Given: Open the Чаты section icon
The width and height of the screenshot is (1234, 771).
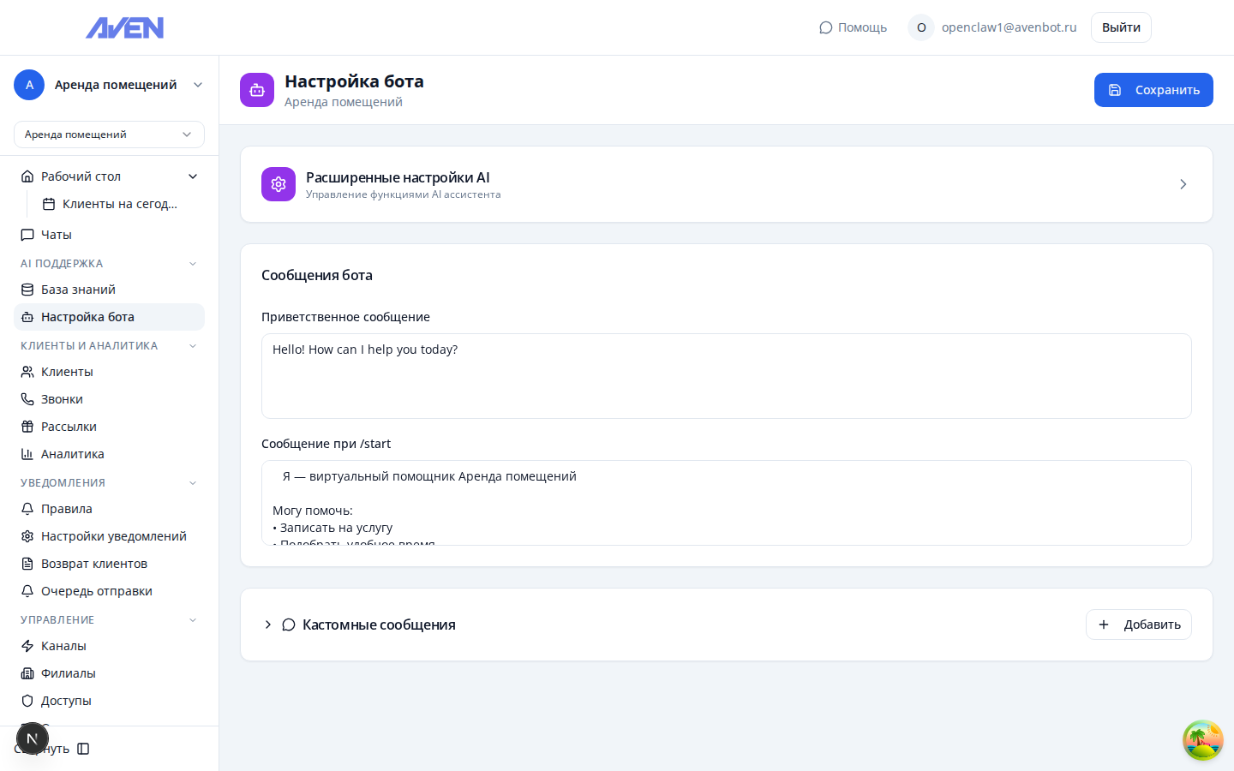Looking at the screenshot, I should tap(27, 234).
